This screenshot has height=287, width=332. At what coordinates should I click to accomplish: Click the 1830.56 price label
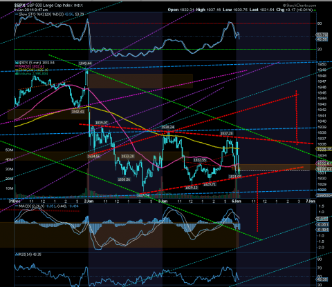pos(124,179)
